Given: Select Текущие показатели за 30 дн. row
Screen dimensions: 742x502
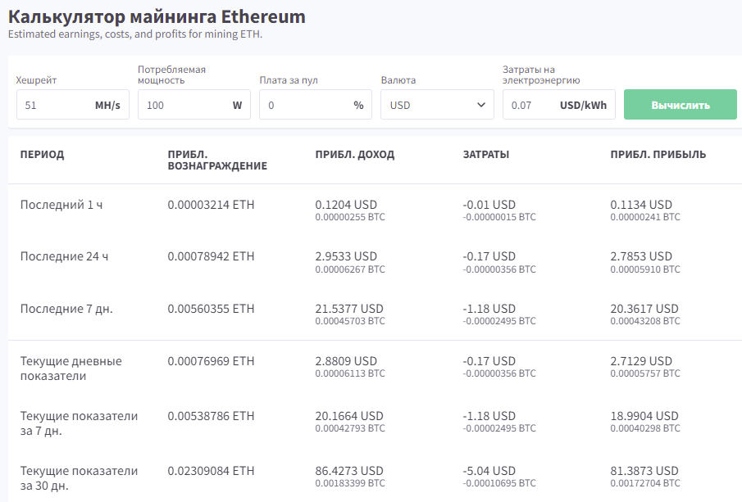Looking at the screenshot, I should [79, 478].
